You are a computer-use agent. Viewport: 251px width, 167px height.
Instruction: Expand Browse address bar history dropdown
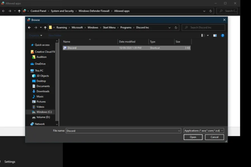[x=169, y=28]
